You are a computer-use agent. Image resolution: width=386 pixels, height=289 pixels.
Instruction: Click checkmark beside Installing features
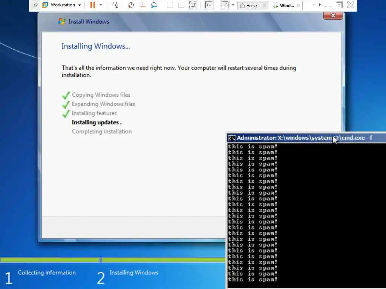[x=66, y=114]
